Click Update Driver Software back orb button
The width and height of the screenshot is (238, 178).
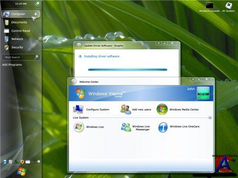[x=79, y=46]
